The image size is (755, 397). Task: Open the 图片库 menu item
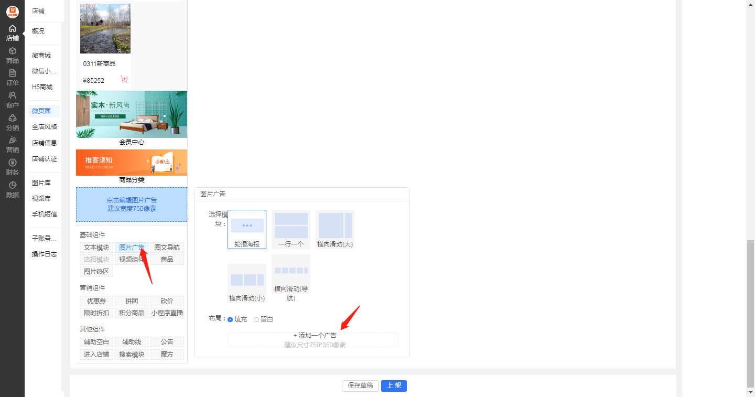(41, 182)
